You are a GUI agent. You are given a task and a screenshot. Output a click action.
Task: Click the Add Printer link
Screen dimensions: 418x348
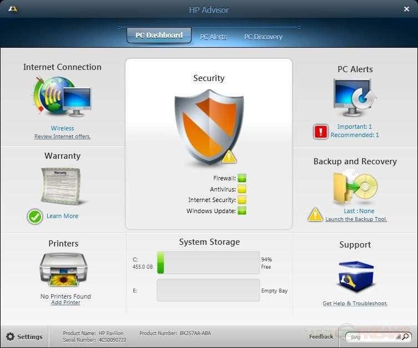click(x=66, y=302)
